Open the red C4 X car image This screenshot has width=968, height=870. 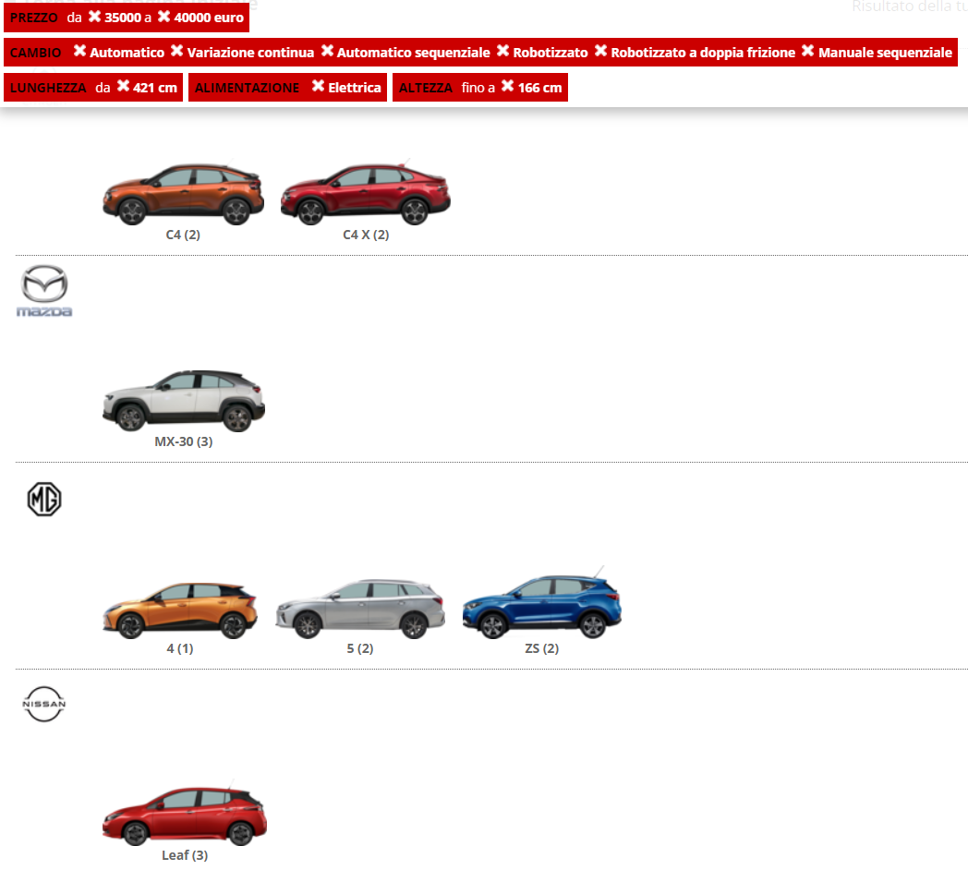pos(366,194)
